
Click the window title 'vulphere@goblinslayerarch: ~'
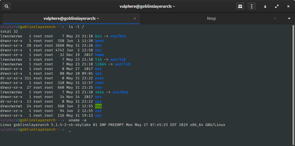[147, 6]
